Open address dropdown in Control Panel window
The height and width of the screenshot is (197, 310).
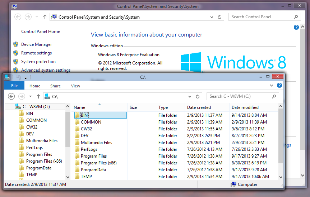212,17
